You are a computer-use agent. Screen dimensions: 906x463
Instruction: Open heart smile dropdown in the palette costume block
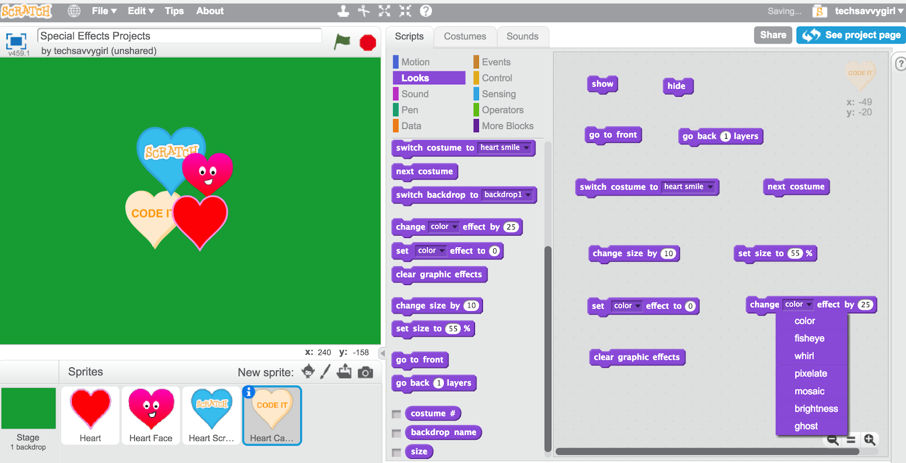(505, 148)
